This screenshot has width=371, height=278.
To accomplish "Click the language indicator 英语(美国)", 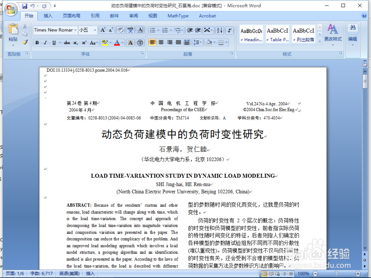I will click(x=69, y=274).
